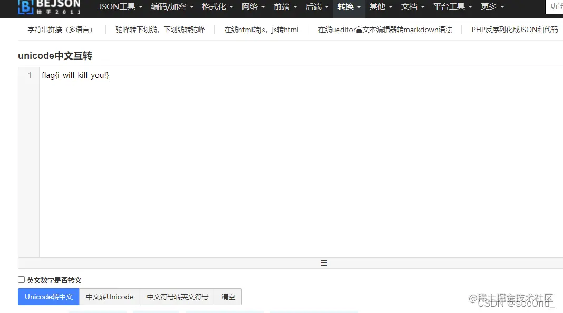Screen dimensions: 563x313
Task: Click the BEJSON logo icon
Action: tap(25, 7)
